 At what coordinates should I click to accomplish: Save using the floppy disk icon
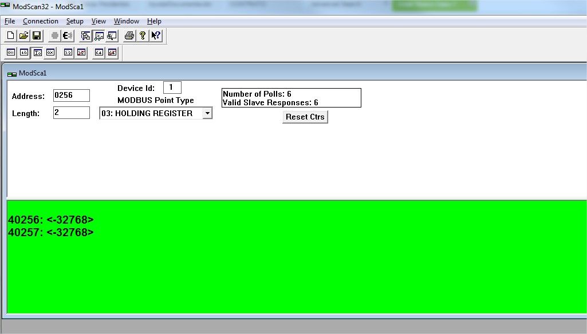(x=37, y=36)
